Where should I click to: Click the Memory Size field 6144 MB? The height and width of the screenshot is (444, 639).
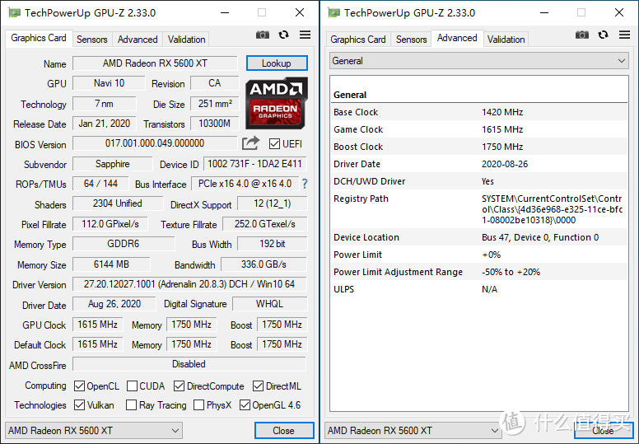(111, 264)
